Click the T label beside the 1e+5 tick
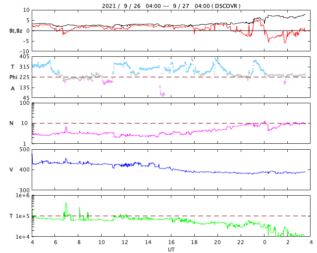This screenshot has width=317, height=253. (x=11, y=216)
